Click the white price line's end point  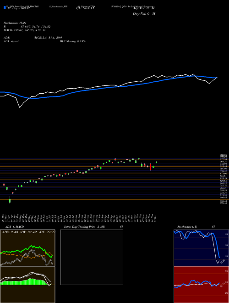pos(217,78)
